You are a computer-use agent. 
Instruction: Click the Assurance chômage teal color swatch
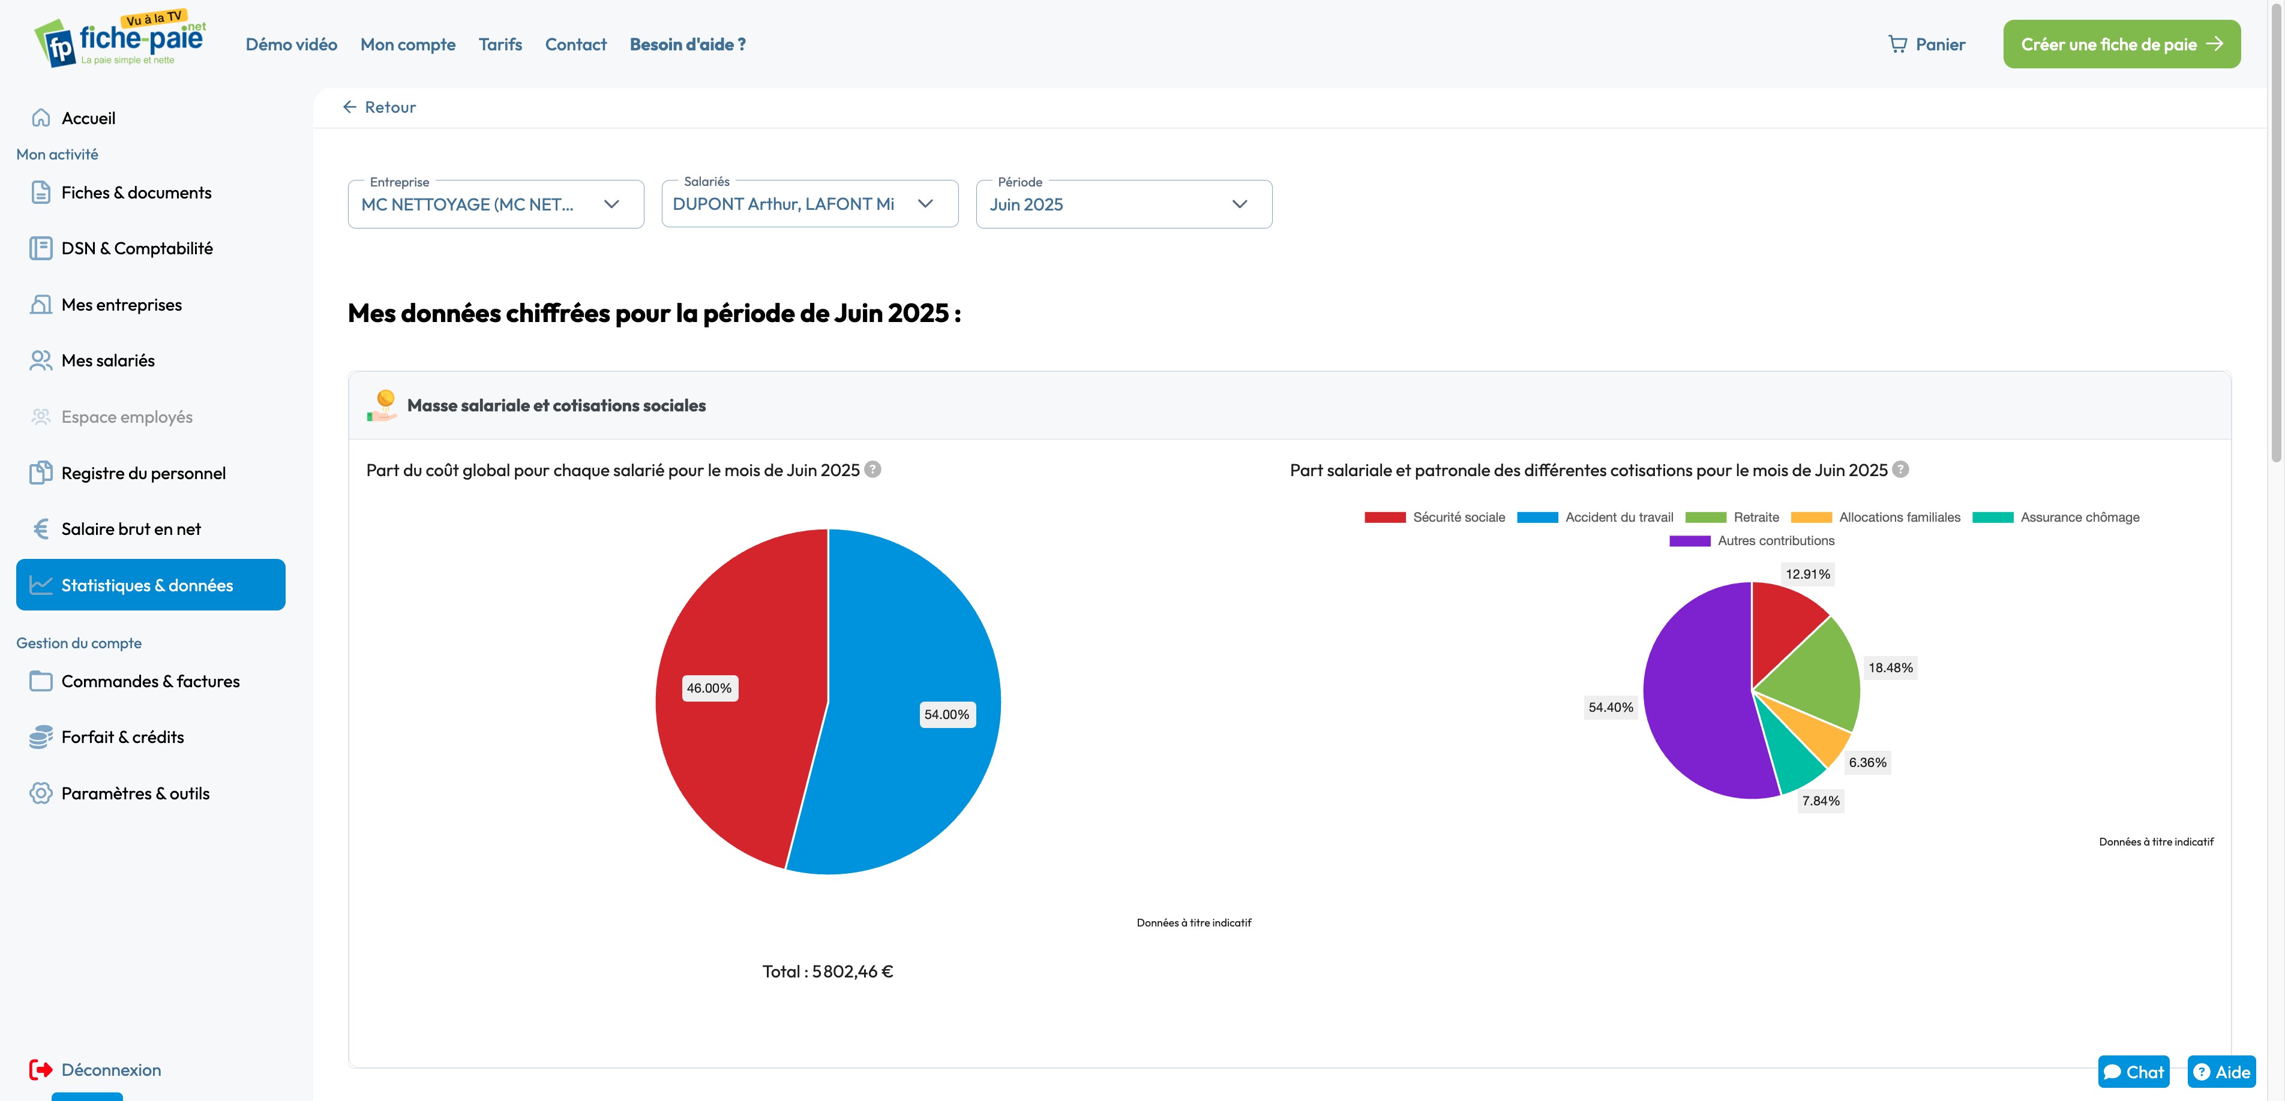pos(1992,518)
